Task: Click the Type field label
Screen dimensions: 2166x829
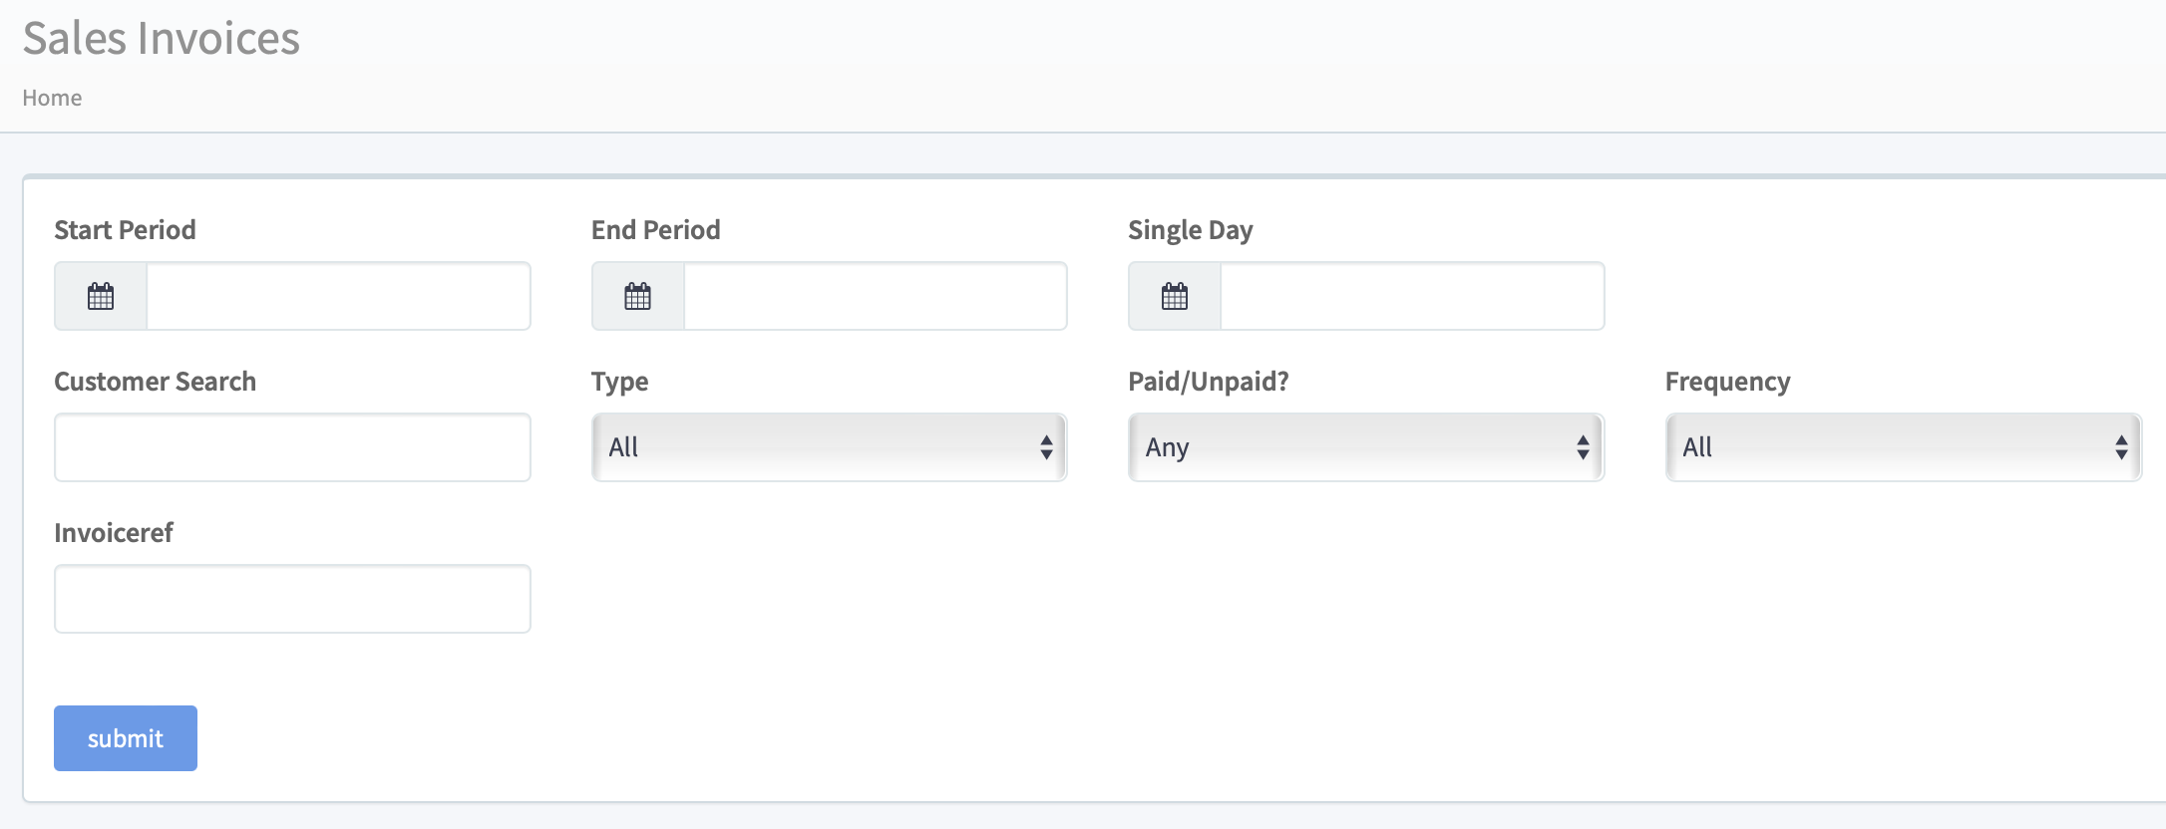Action: coord(619,382)
